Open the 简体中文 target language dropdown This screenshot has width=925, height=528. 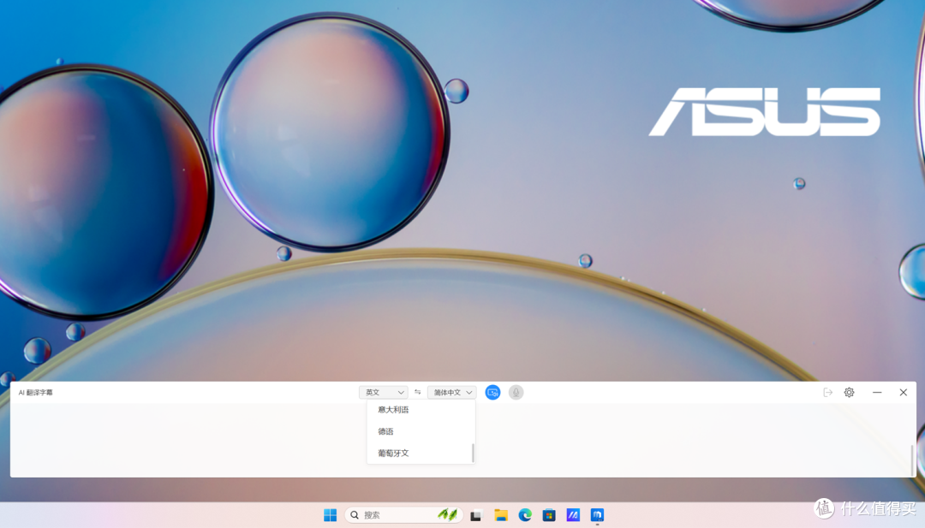point(451,393)
